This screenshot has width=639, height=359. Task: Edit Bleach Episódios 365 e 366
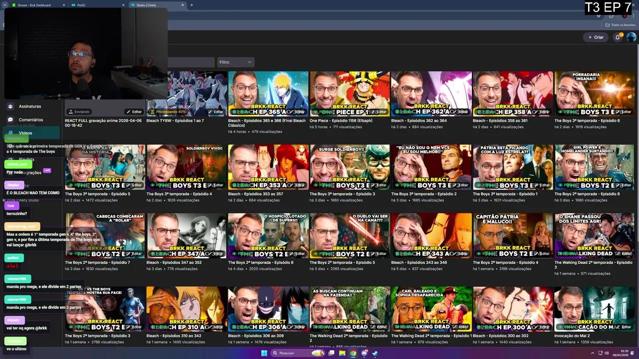[297, 112]
